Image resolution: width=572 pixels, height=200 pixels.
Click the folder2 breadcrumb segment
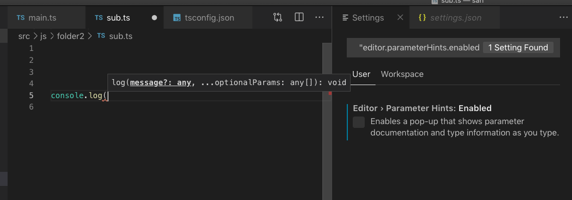[x=71, y=36]
